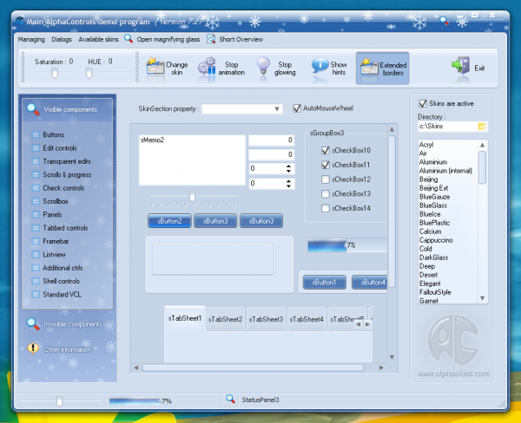The image size is (521, 423).
Task: Select the Acryl skin in the list
Action: pos(426,145)
